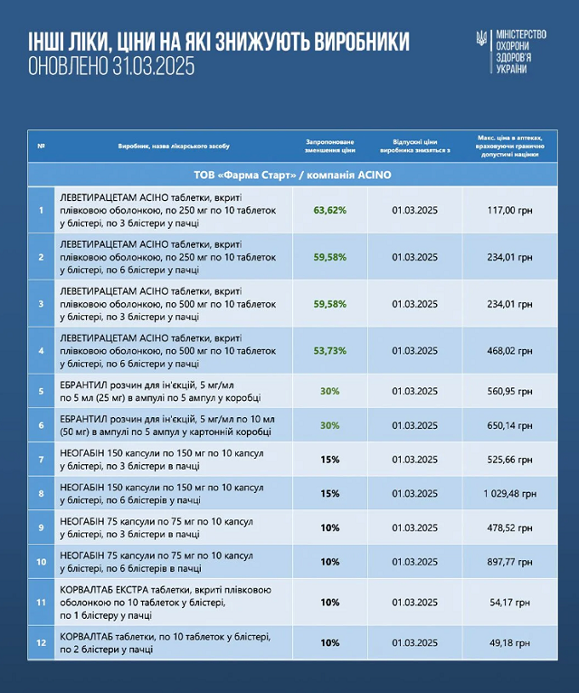
Task: Click row number 12 cell
Action: click(41, 643)
